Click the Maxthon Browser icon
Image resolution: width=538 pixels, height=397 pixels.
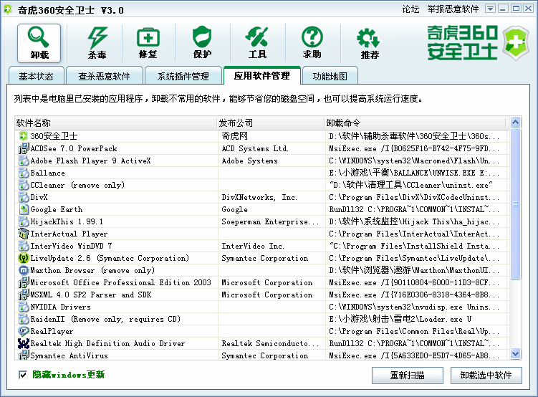tap(24, 270)
